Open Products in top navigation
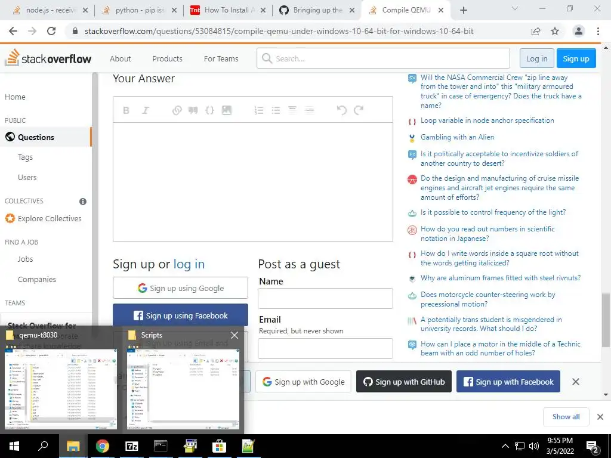 (167, 58)
